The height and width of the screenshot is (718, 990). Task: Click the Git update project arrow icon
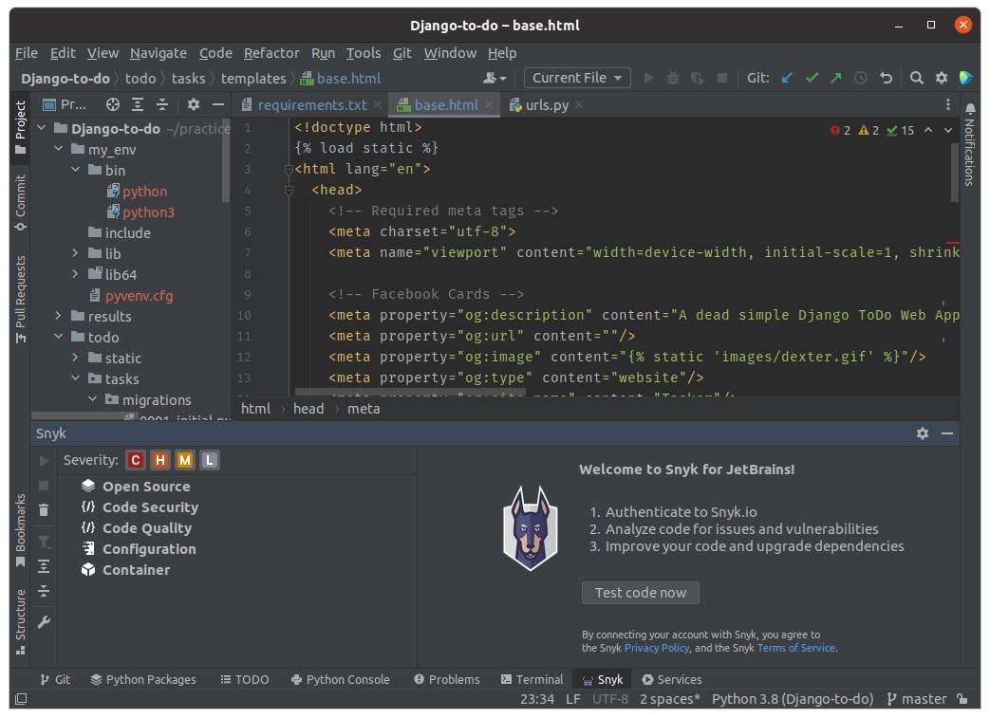[787, 78]
